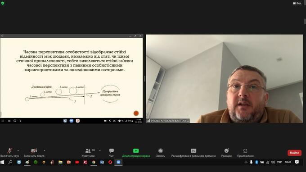306x172 pixels.
Task: Open the Чат chat panel
Action: click(x=112, y=153)
